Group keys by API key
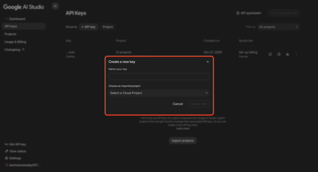The image size is (318, 172). tap(89, 27)
